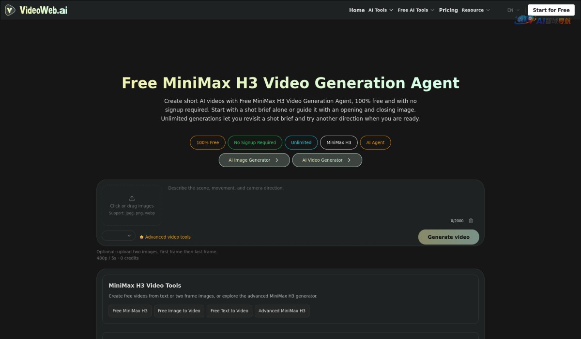Select the Free MiniMax H3 tool
This screenshot has height=339, width=581.
point(130,311)
